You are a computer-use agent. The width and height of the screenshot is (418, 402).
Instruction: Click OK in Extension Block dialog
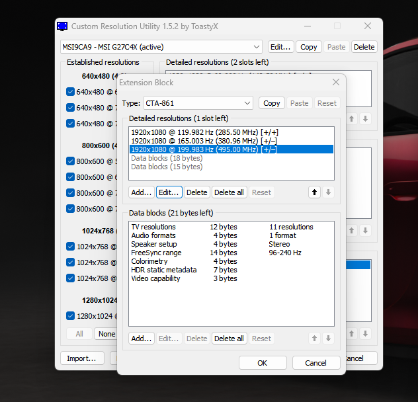263,363
